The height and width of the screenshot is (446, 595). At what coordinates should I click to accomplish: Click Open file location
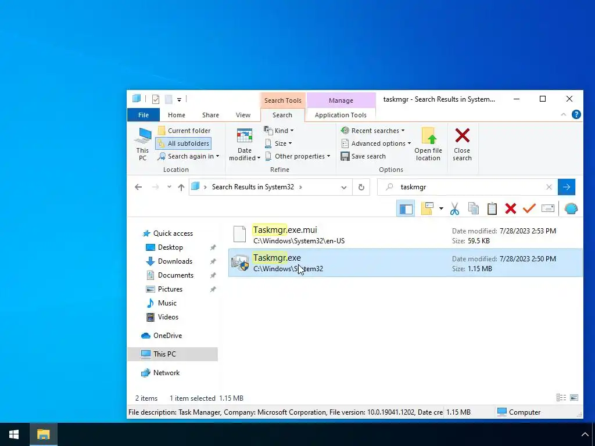coord(428,145)
